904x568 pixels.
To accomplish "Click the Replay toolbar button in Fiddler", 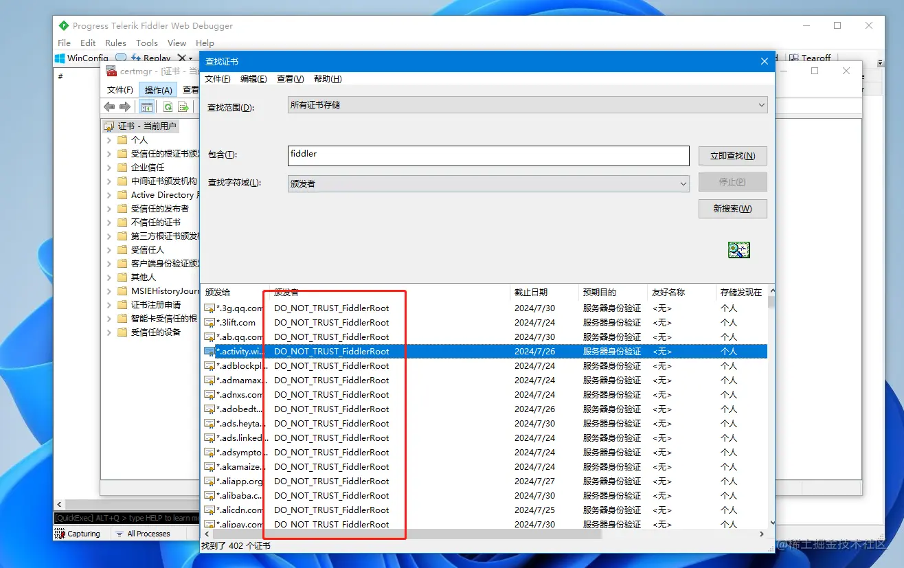I will 151,58.
